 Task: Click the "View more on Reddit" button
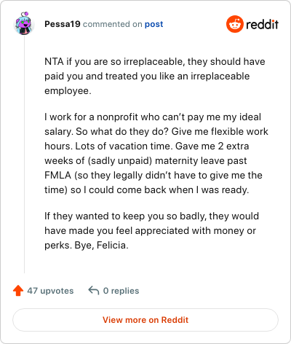coord(145,320)
